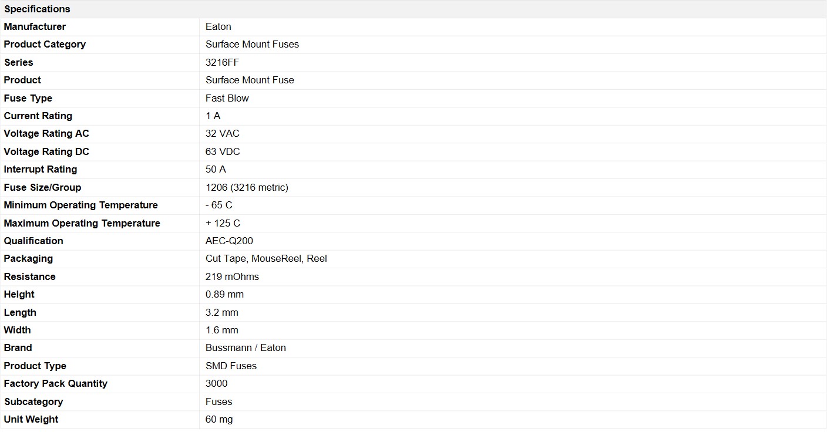Click the 3.2 mm value

coord(222,312)
